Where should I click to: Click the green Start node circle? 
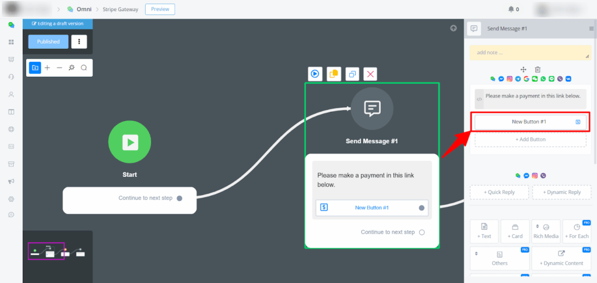click(129, 141)
